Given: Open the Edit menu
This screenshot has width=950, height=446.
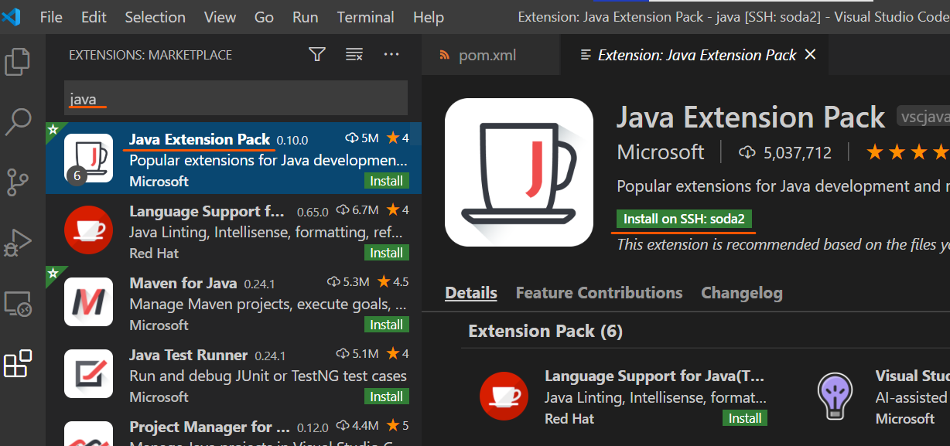Looking at the screenshot, I should coord(94,17).
